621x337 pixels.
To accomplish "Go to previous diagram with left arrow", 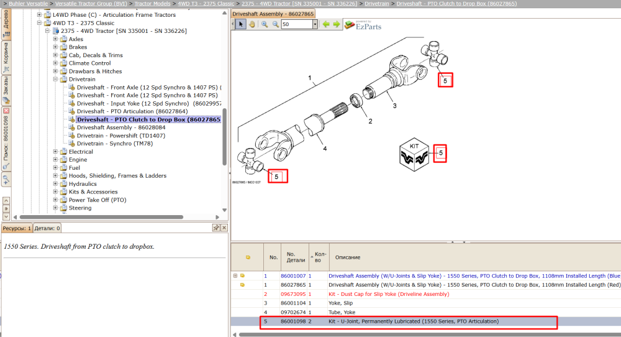I will click(326, 24).
